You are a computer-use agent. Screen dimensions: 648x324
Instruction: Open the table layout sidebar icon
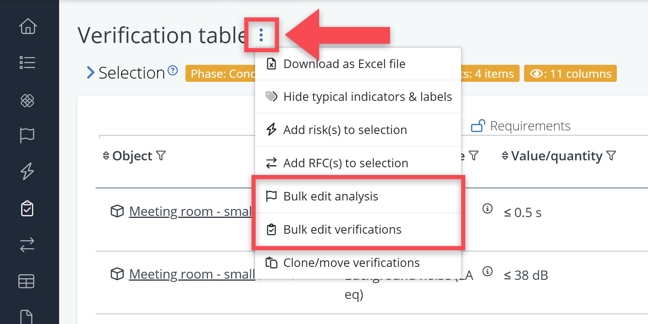(x=26, y=281)
